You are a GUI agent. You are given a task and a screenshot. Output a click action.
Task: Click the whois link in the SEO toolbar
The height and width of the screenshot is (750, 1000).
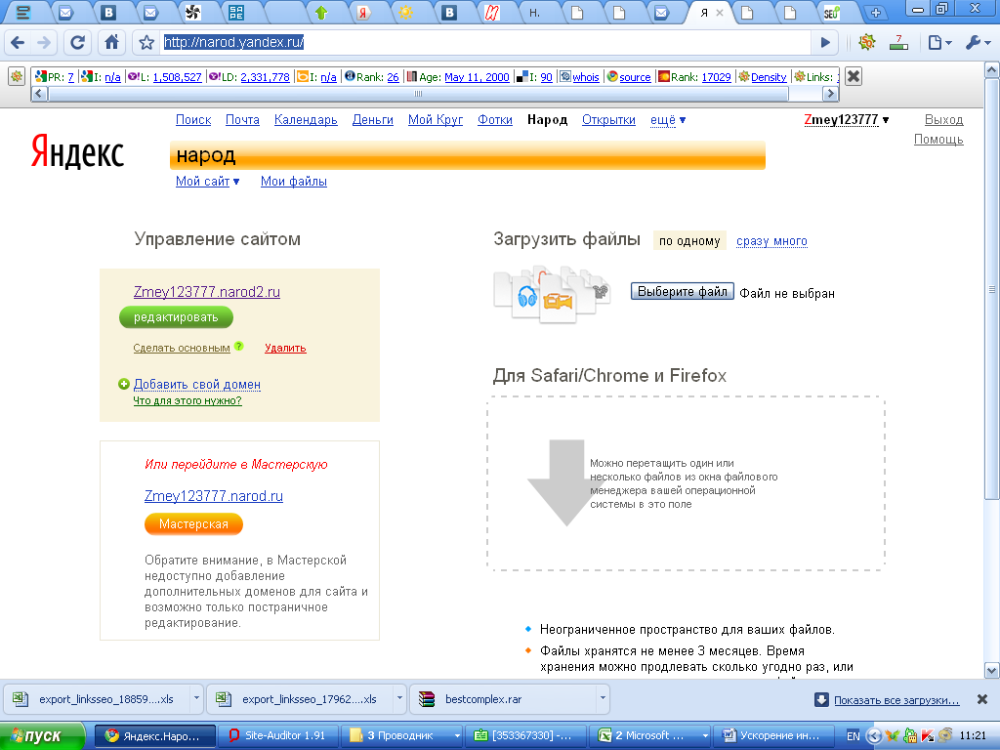(586, 77)
